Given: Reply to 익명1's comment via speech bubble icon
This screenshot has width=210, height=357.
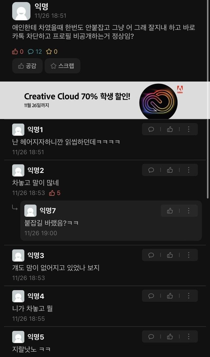Looking at the screenshot, I should coord(151,129).
